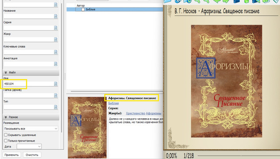This screenshot has height=159, width=280.
Task: Click the book title Афоризмы. Священное писание
Action: coord(132,98)
